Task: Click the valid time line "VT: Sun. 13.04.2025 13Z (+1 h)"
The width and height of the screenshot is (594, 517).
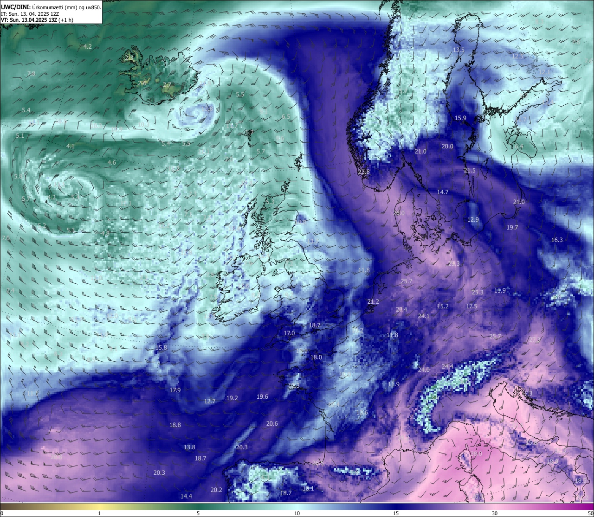Action: tap(37, 20)
